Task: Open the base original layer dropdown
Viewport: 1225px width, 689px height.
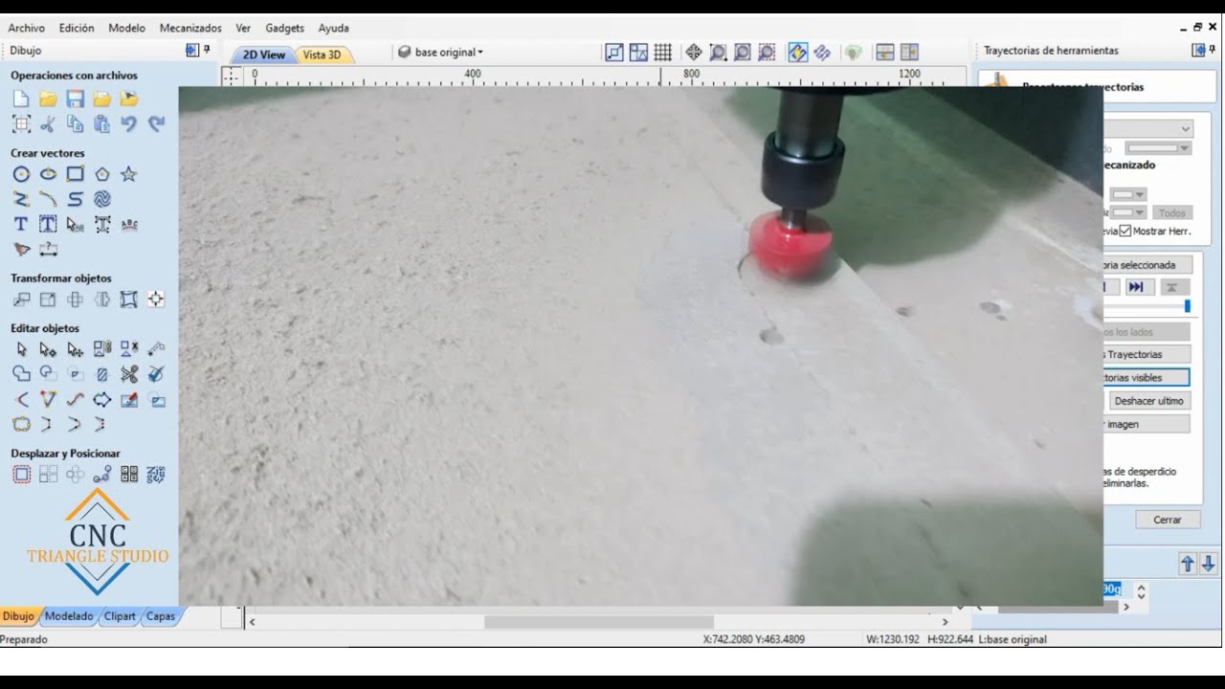Action: pyautogui.click(x=440, y=53)
